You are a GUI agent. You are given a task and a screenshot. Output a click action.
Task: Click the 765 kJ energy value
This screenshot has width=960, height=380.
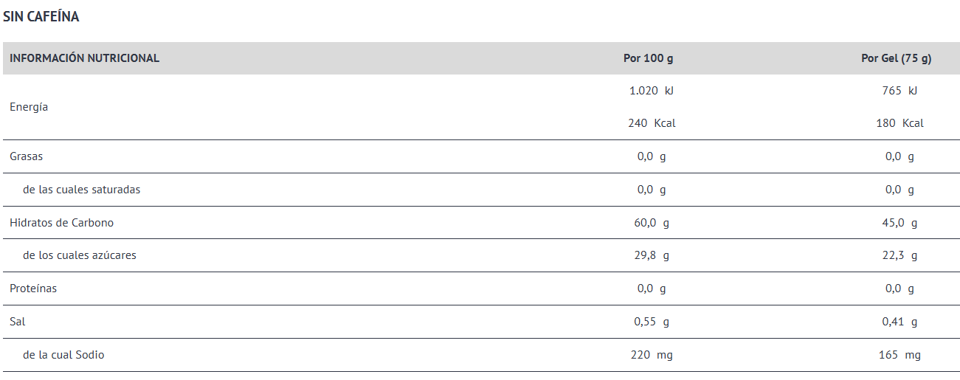(899, 91)
